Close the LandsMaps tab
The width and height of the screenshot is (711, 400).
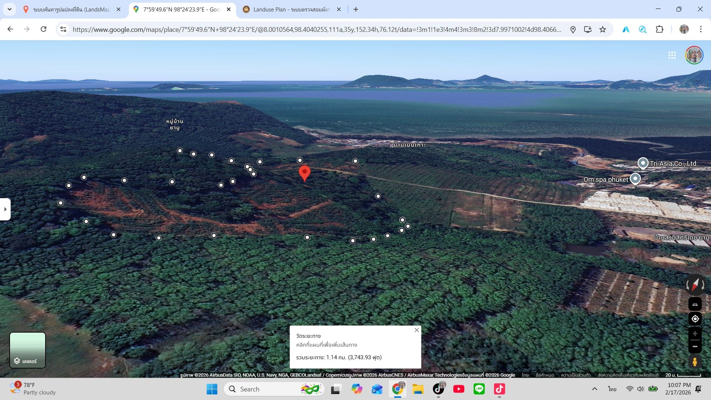[x=118, y=9]
